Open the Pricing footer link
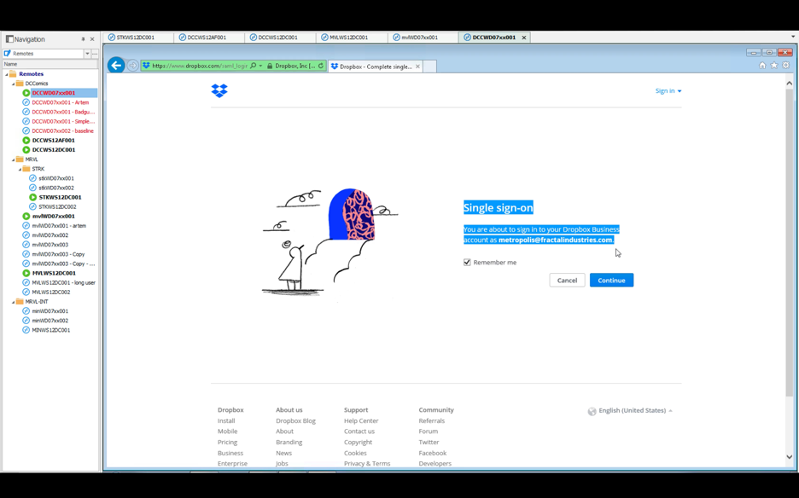799x498 pixels. coord(227,442)
